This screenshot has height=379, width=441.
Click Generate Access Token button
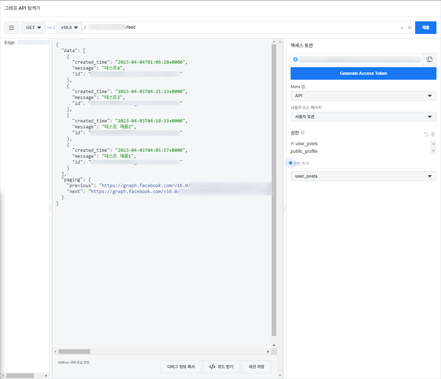tap(363, 73)
